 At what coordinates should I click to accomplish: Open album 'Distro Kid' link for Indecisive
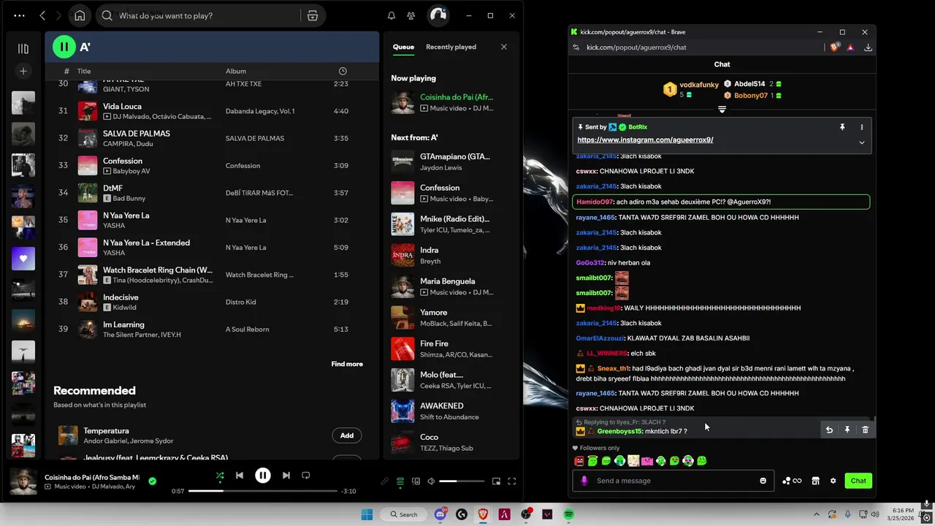click(240, 302)
